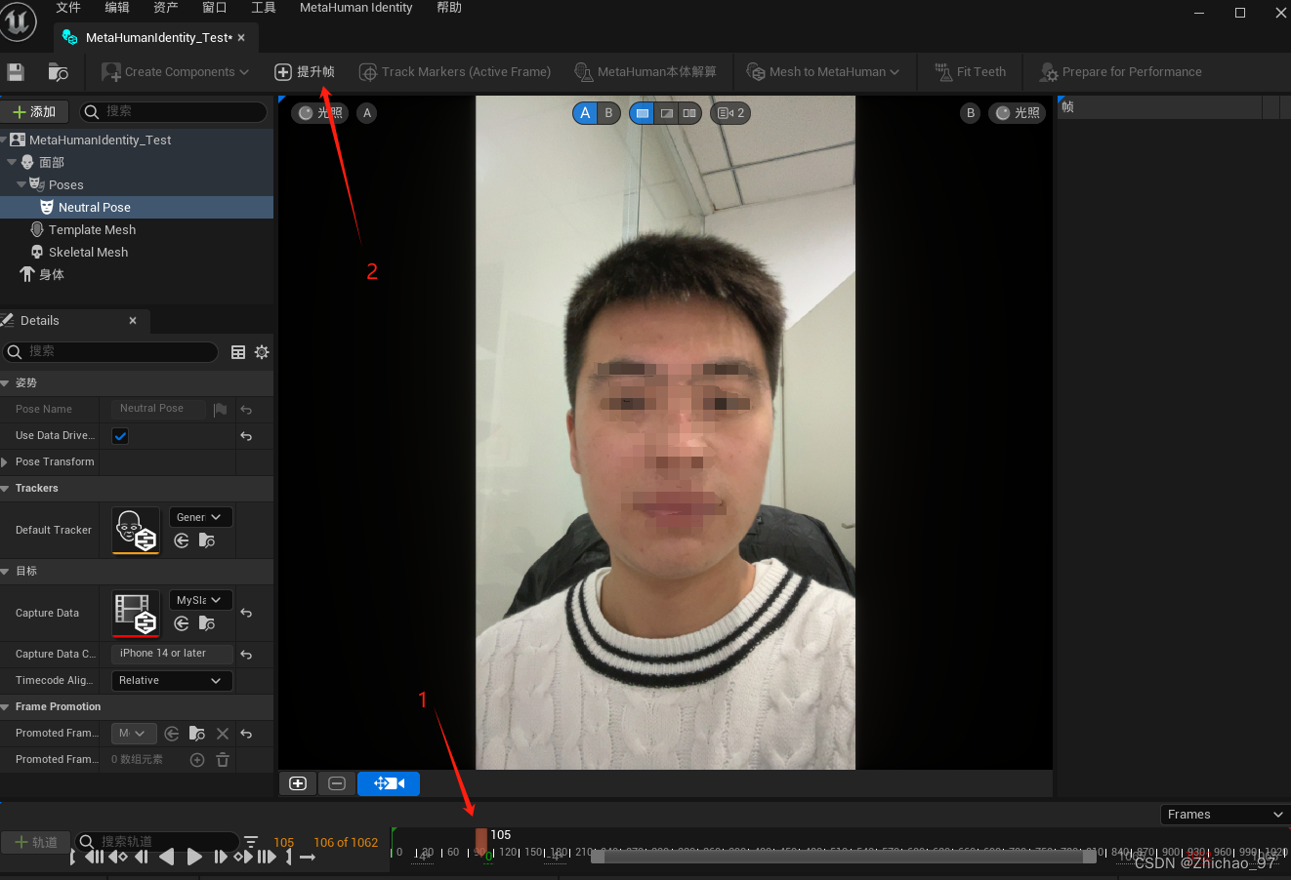Image resolution: width=1291 pixels, height=880 pixels.
Task: Open the left 光照 lighting menu
Action: coord(320,113)
